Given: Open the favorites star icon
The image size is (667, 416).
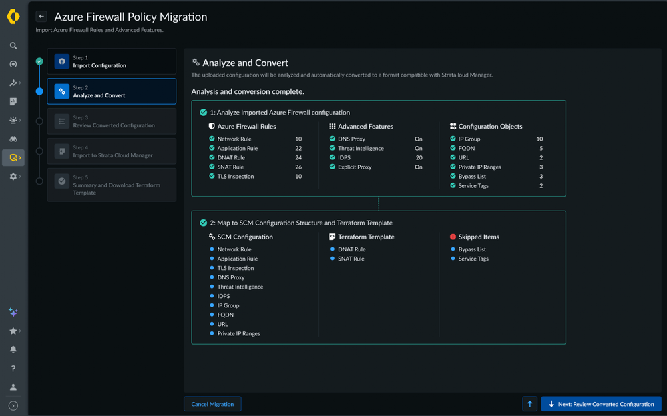Looking at the screenshot, I should pyautogui.click(x=13, y=331).
